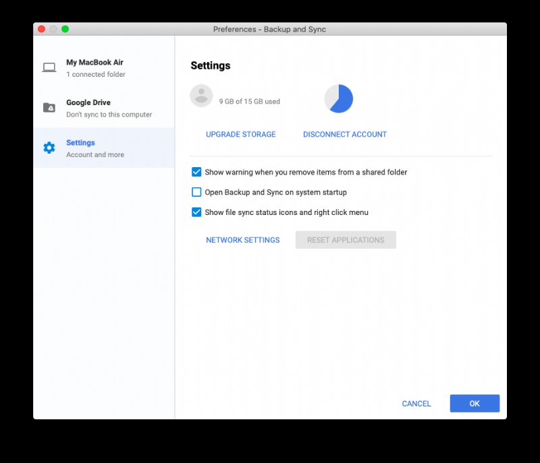
Task: Uncheck shared folder removal warning option
Action: pyautogui.click(x=196, y=172)
